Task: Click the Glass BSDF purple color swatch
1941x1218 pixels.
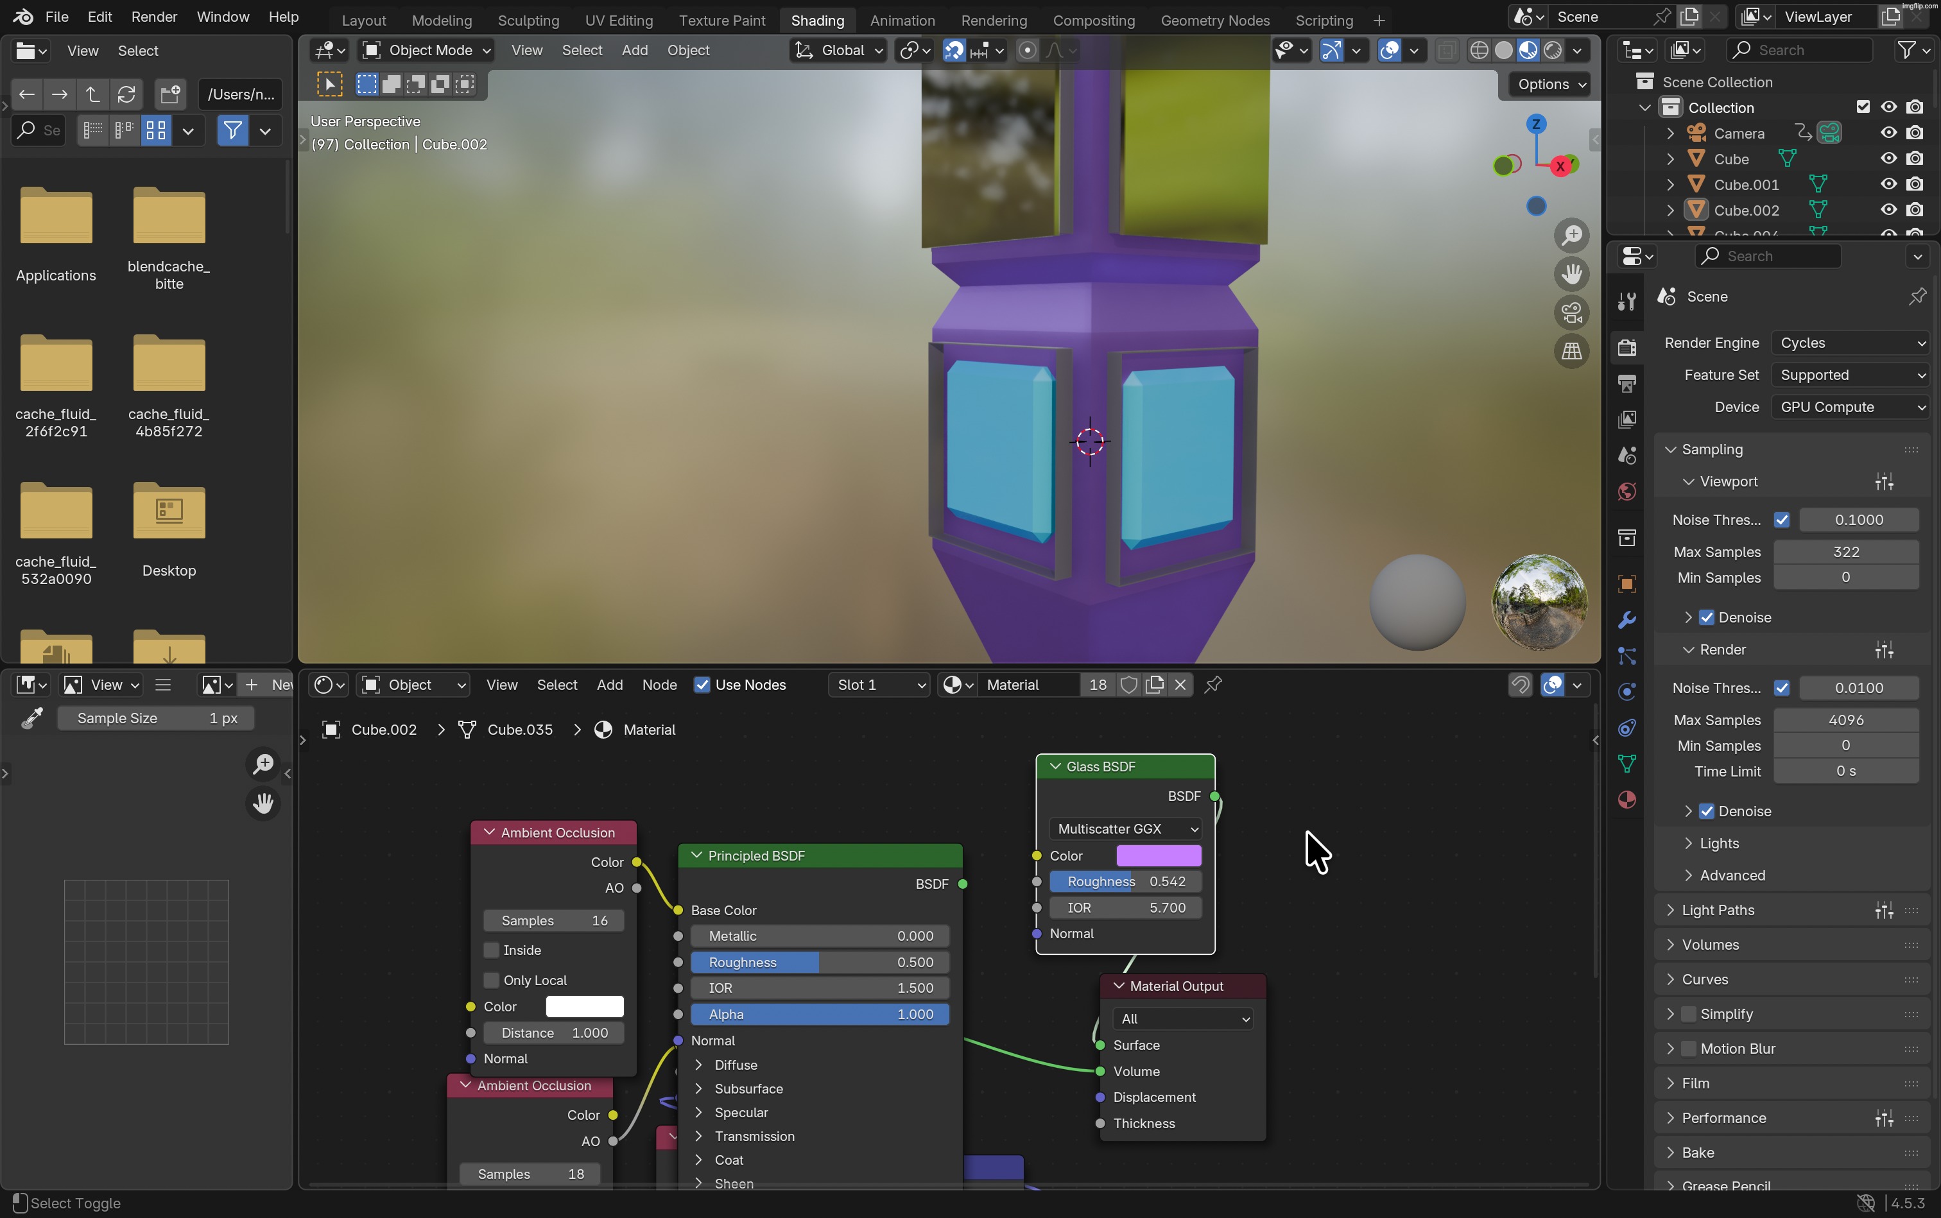Action: point(1158,855)
